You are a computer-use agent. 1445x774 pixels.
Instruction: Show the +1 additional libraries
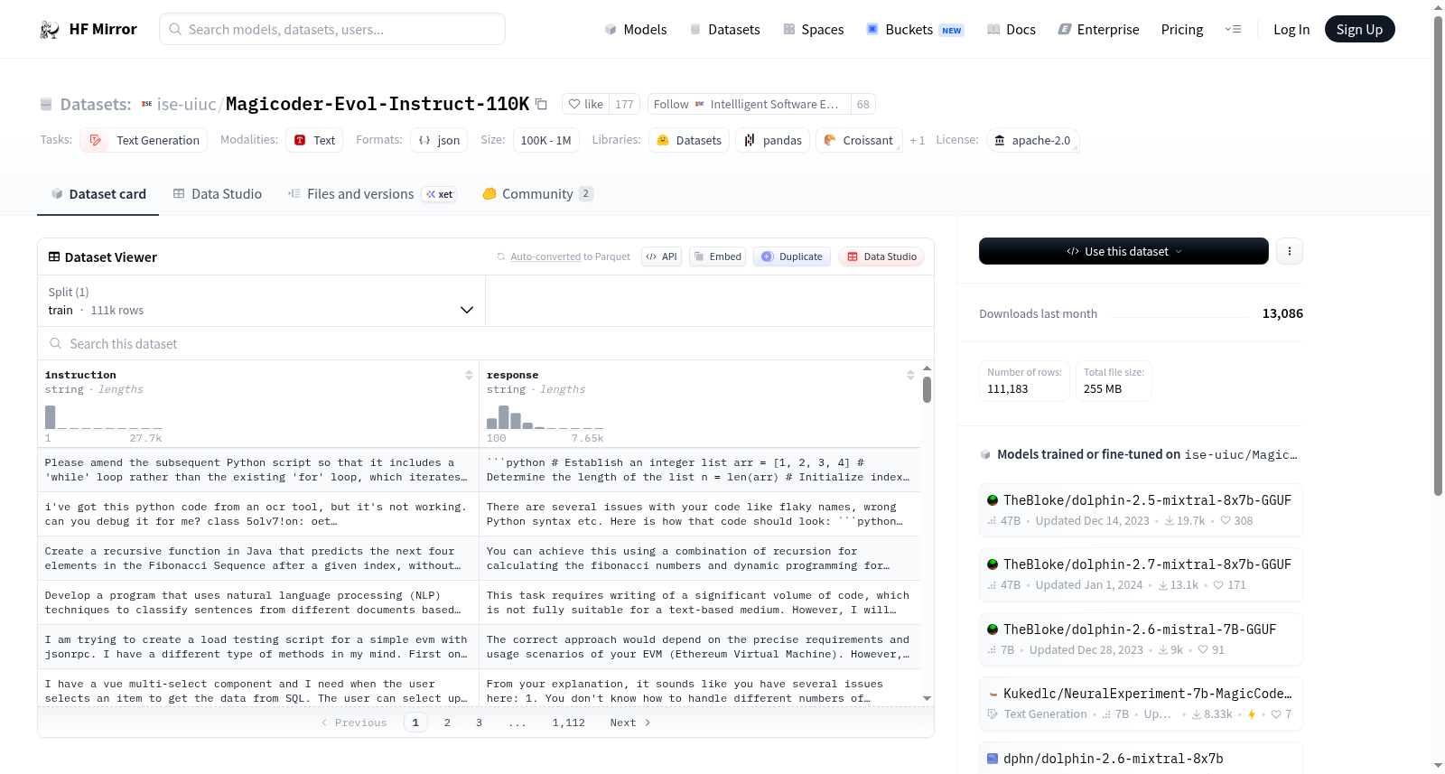pos(918,140)
